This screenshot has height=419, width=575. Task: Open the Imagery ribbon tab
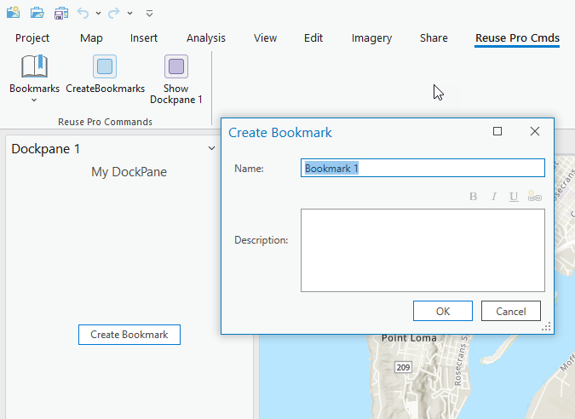pos(371,38)
